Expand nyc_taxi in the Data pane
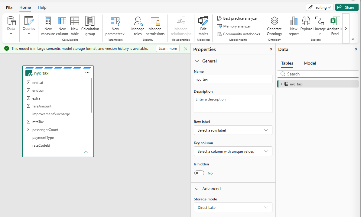 281,84
